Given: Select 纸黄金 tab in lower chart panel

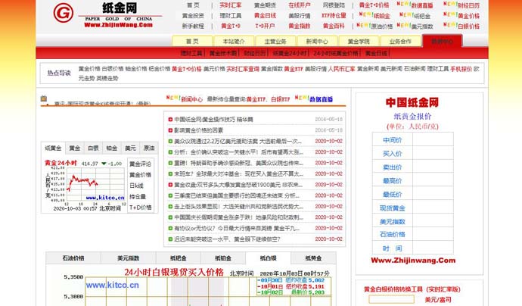Looking at the screenshot, I should pyautogui.click(x=313, y=258).
